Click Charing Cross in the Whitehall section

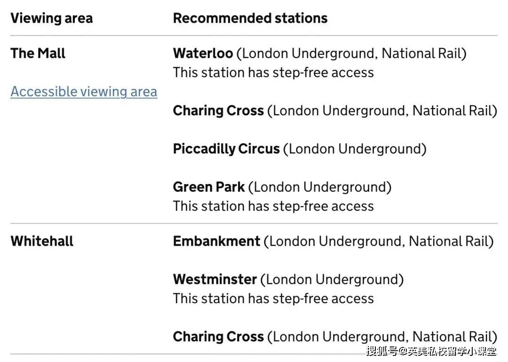tap(218, 337)
